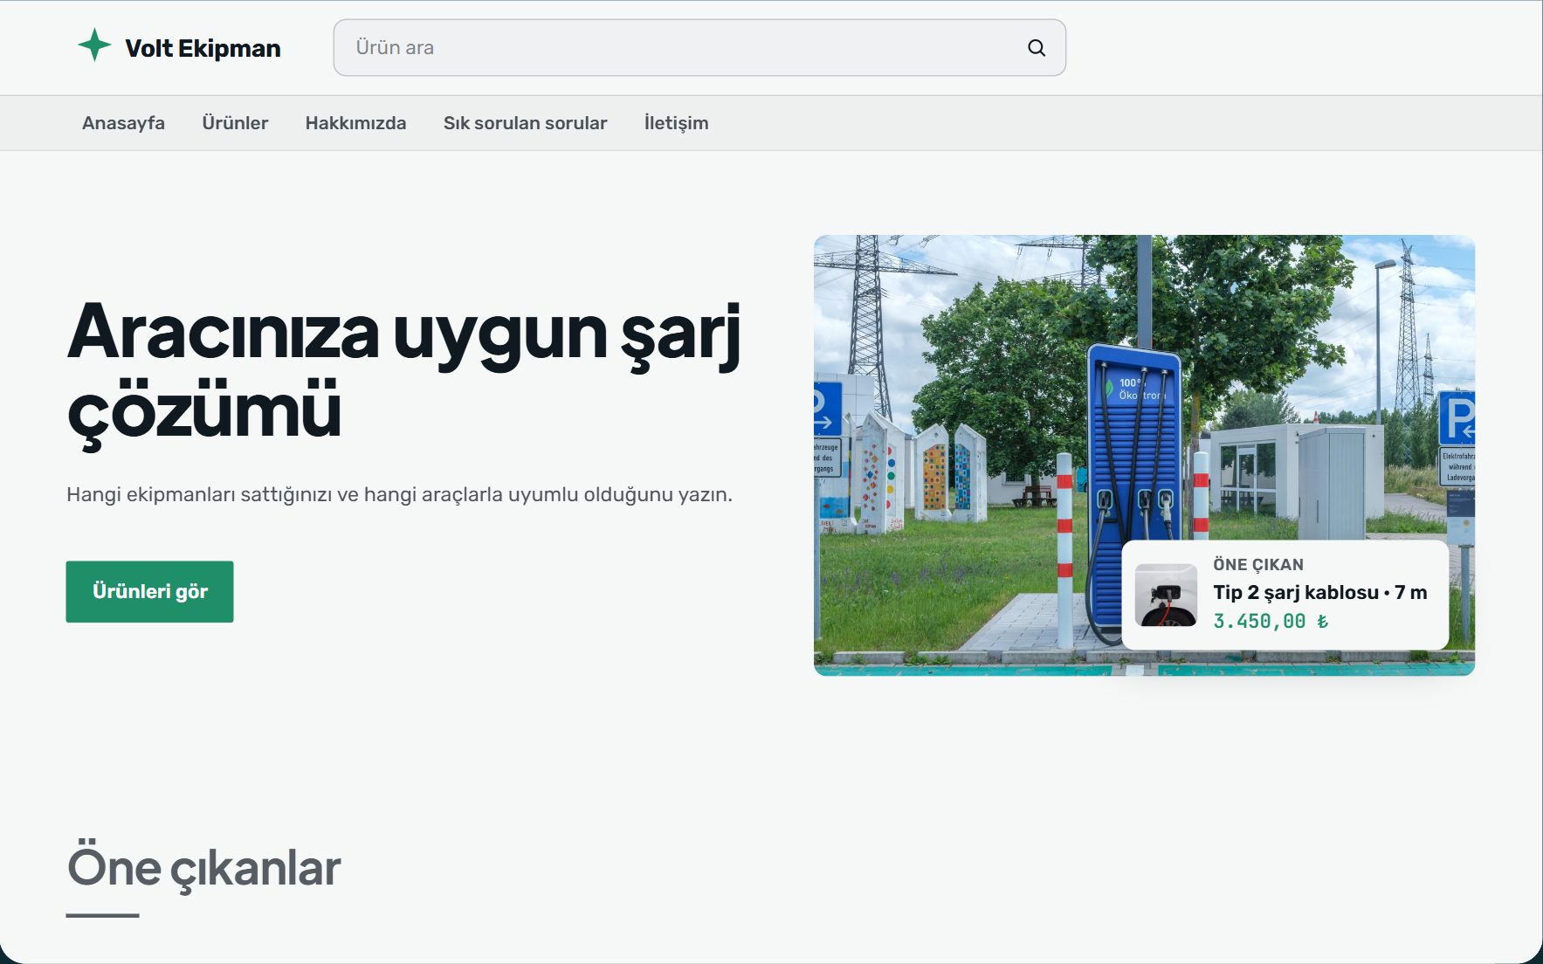Click the "Ürünleri gör" button
1543x964 pixels.
pos(149,591)
